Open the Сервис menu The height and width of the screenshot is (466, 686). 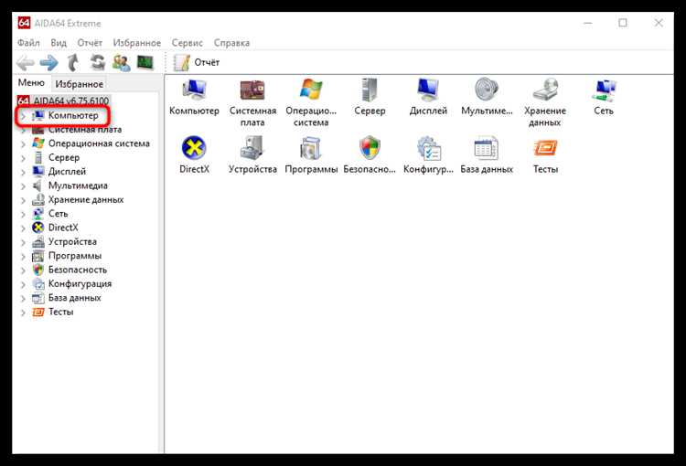tap(188, 43)
